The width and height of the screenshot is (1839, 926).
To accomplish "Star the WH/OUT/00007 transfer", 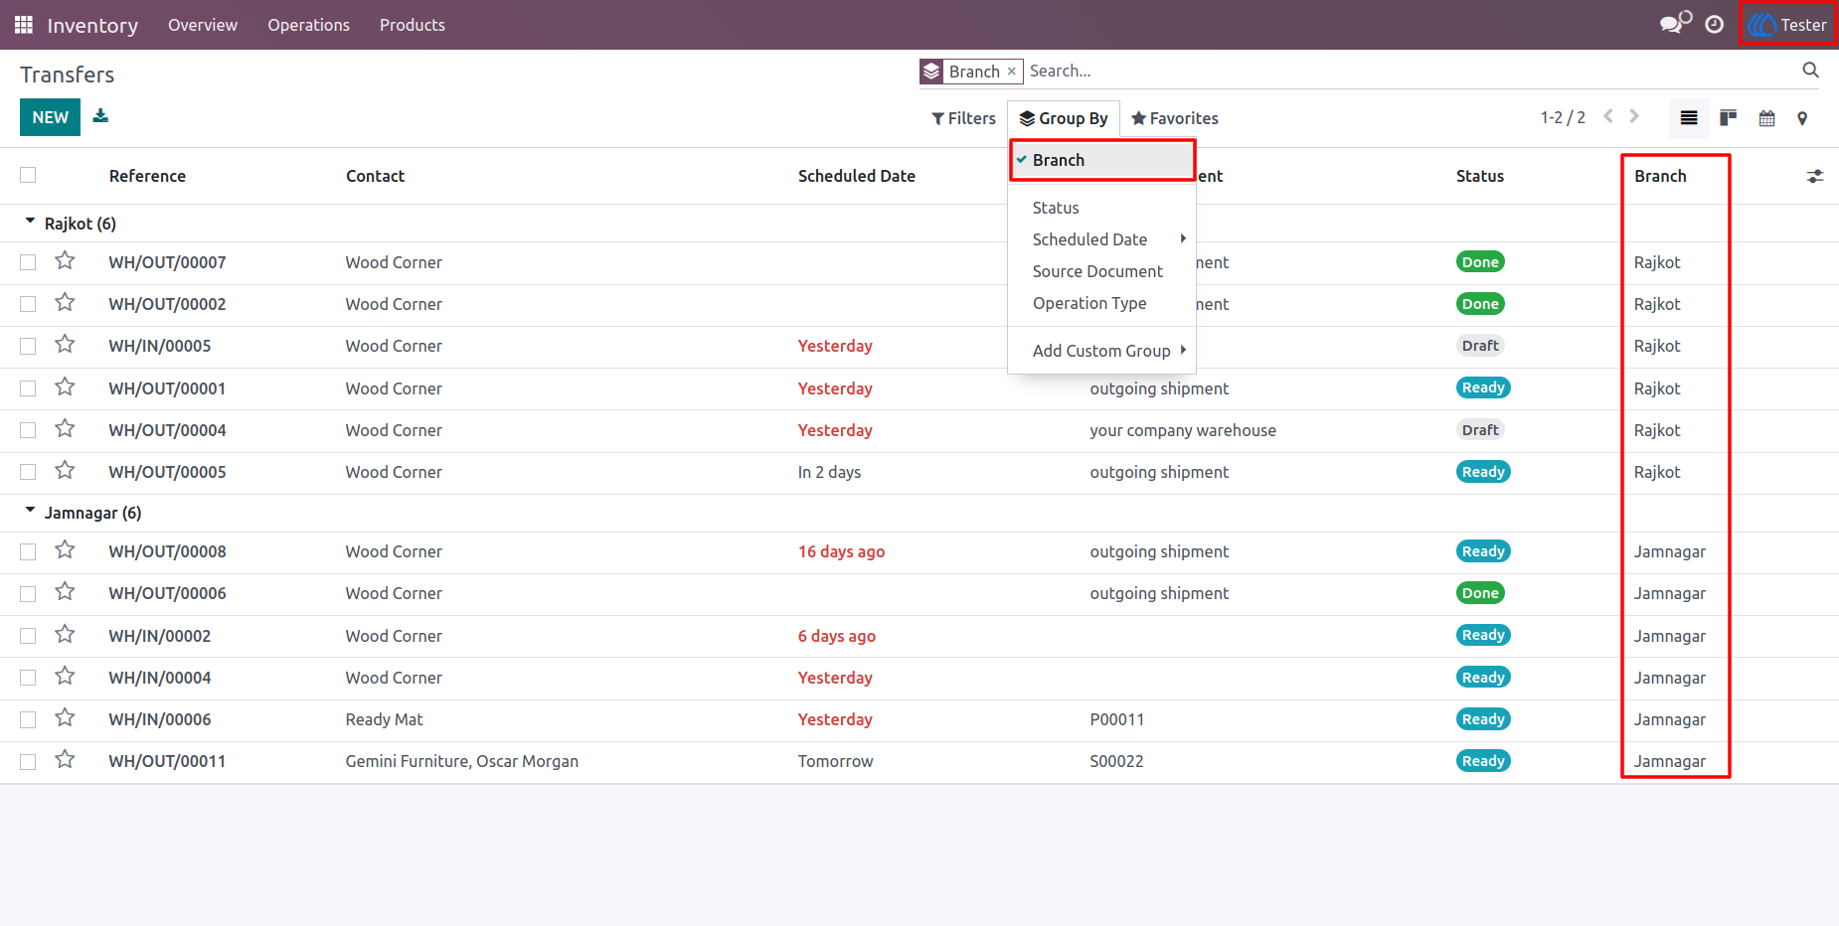I will click(x=65, y=261).
